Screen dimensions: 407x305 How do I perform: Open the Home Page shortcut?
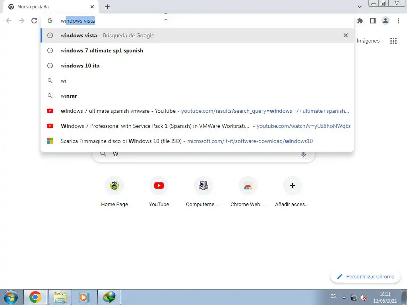pyautogui.click(x=114, y=192)
